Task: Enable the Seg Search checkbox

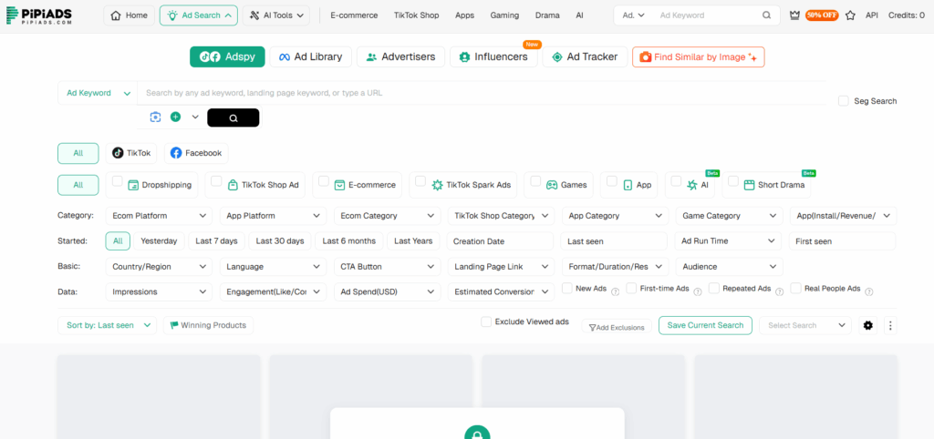Action: (x=844, y=101)
